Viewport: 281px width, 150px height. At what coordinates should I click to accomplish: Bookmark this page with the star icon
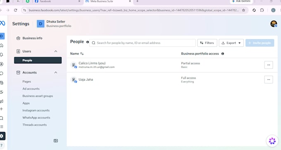coord(243,10)
